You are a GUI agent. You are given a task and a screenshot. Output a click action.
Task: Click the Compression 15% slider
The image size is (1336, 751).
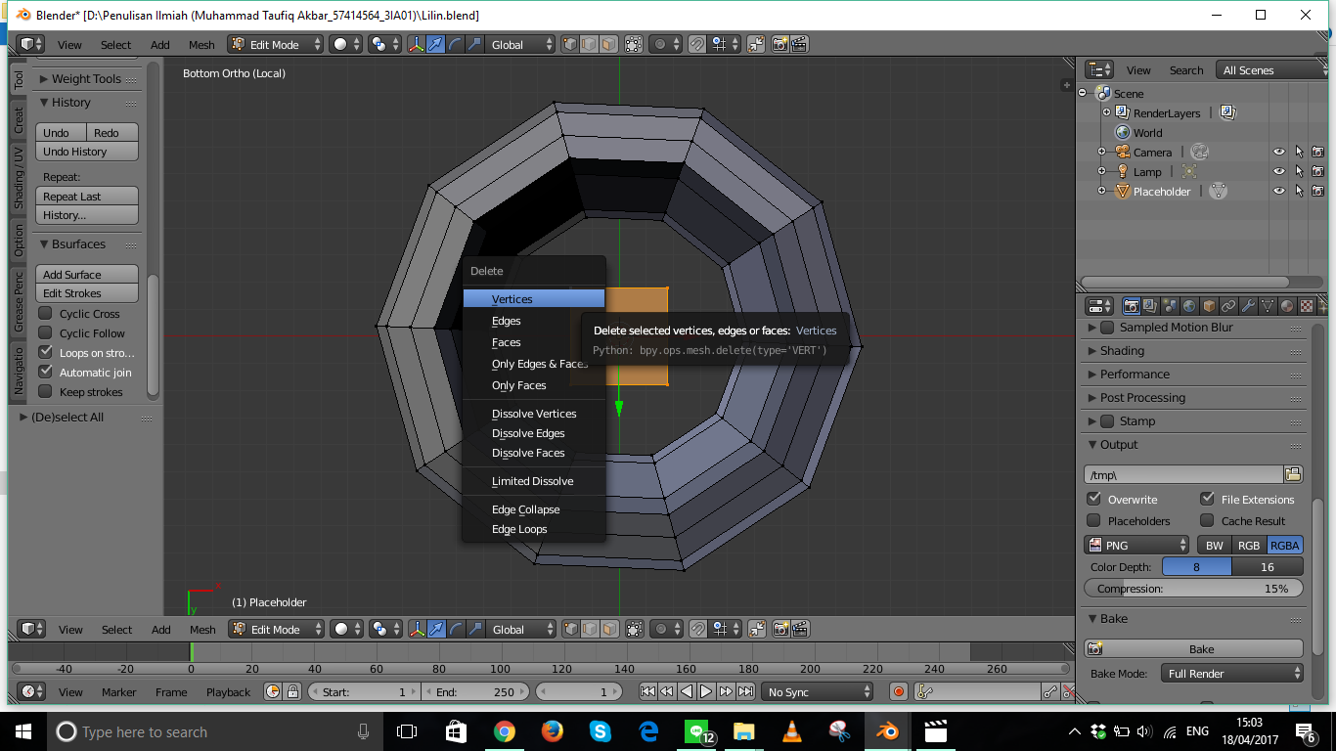pyautogui.click(x=1193, y=588)
